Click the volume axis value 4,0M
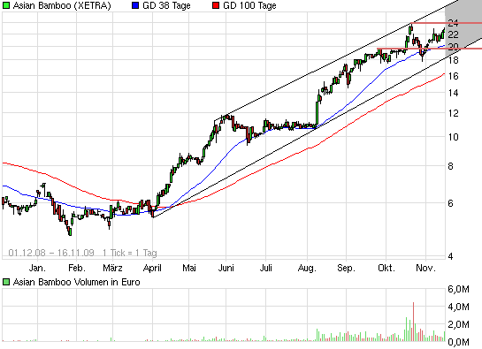 coord(458,307)
